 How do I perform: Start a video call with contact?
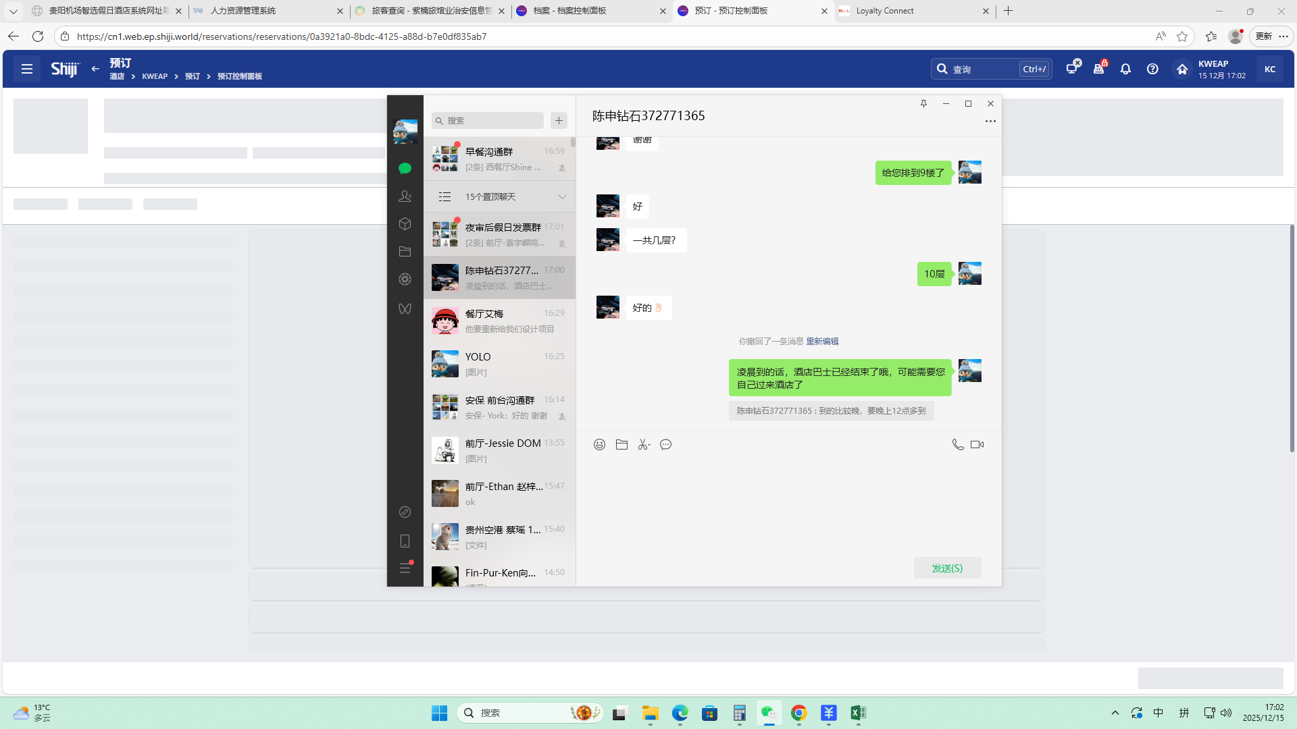[x=977, y=444]
